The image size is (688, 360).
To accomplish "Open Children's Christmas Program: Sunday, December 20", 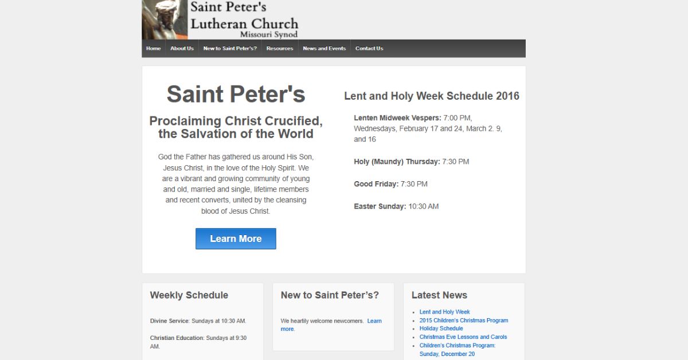I will click(457, 345).
